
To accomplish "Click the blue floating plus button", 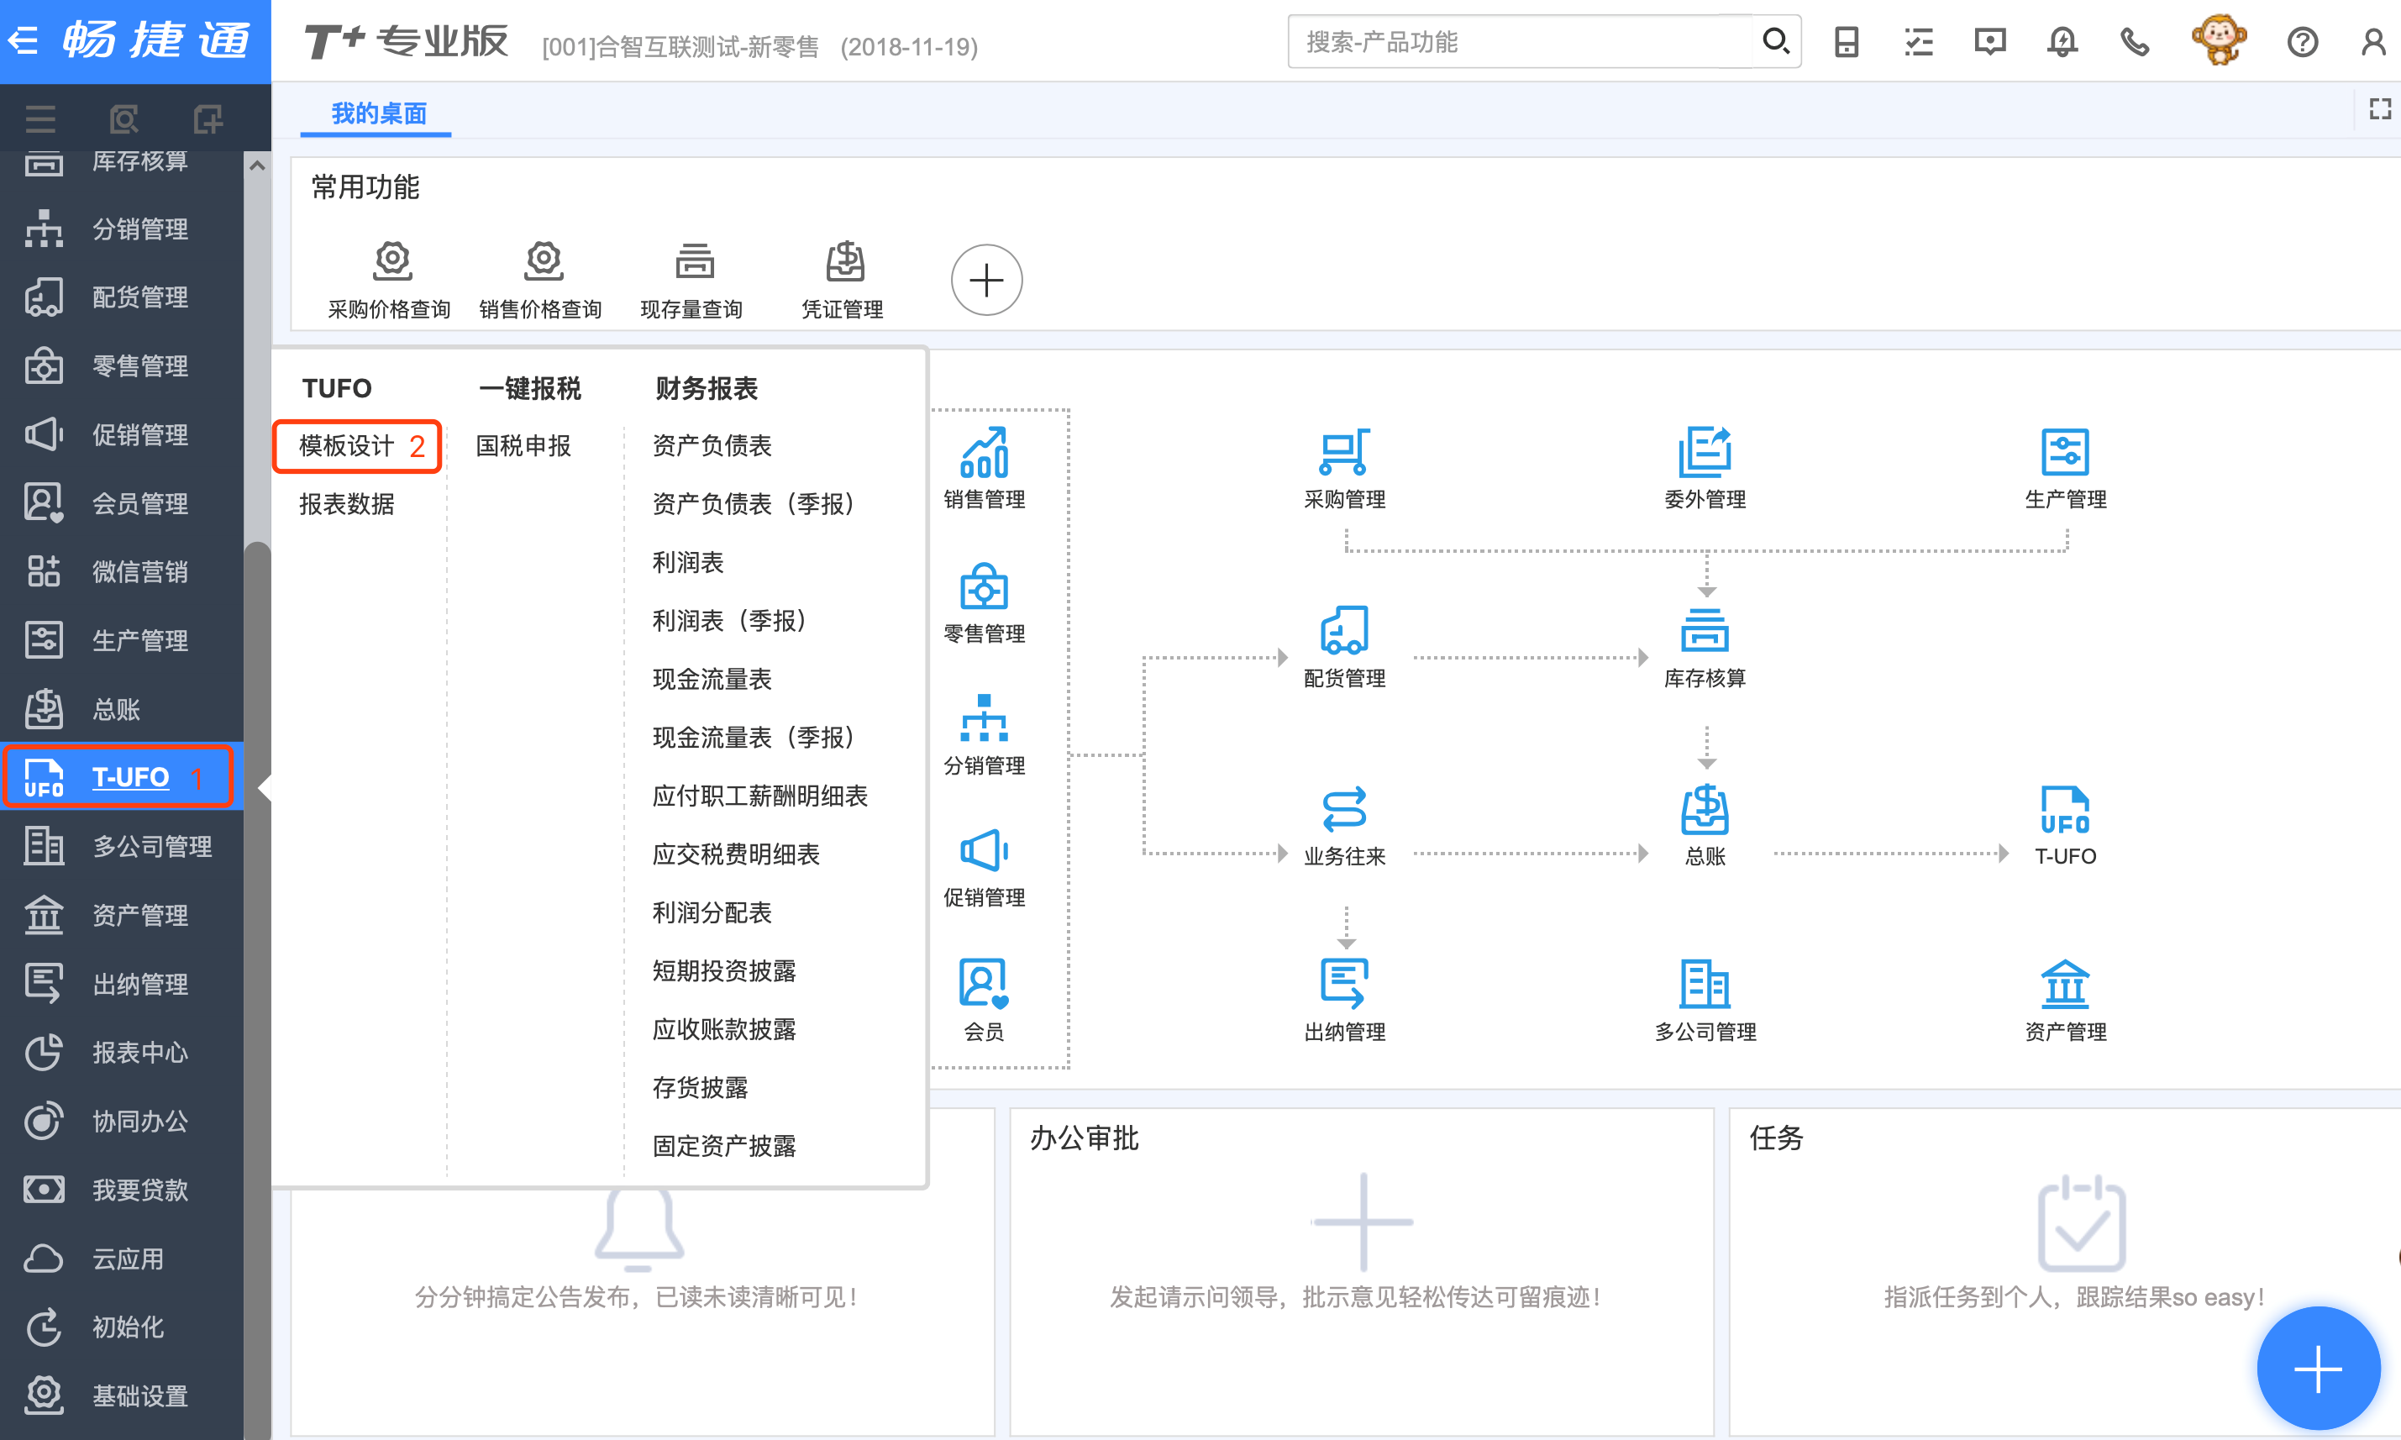I will pyautogui.click(x=2318, y=1369).
